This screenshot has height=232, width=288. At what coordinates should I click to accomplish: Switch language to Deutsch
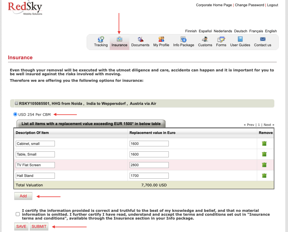pos(241,31)
